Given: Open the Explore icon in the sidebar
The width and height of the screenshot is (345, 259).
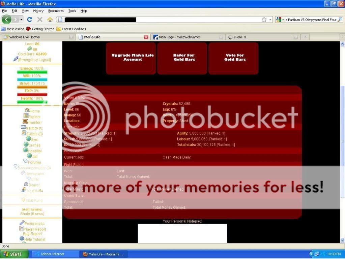Looking at the screenshot, I should (26, 116).
